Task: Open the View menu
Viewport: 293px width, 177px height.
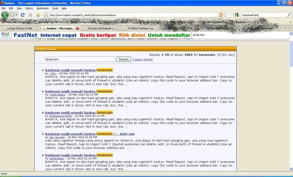Action: 19,8
